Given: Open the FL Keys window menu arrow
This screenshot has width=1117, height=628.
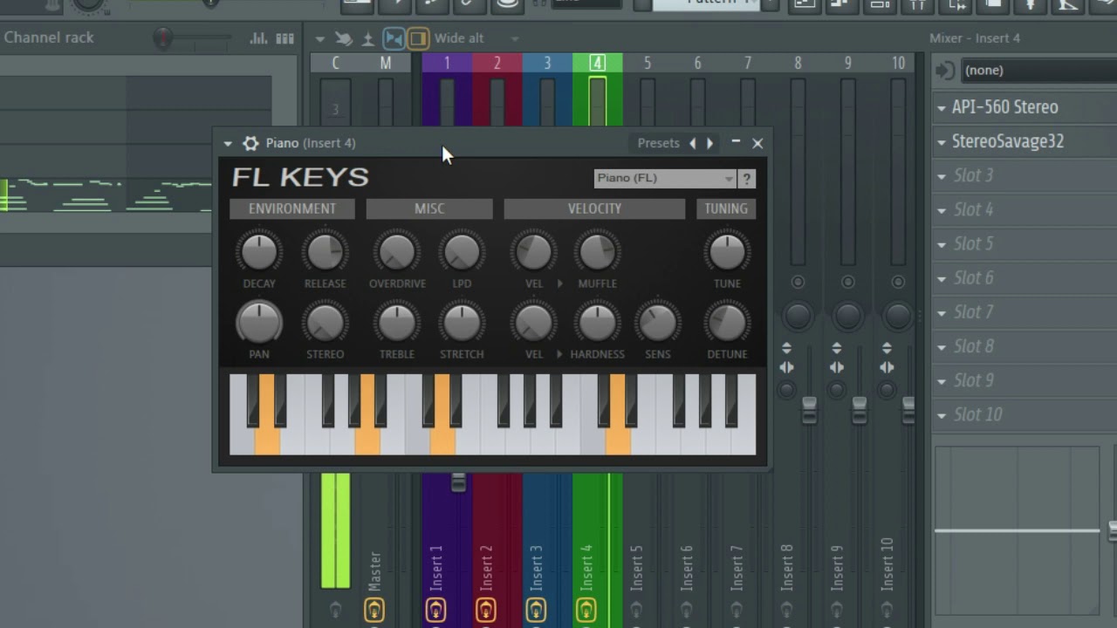Looking at the screenshot, I should tap(228, 144).
